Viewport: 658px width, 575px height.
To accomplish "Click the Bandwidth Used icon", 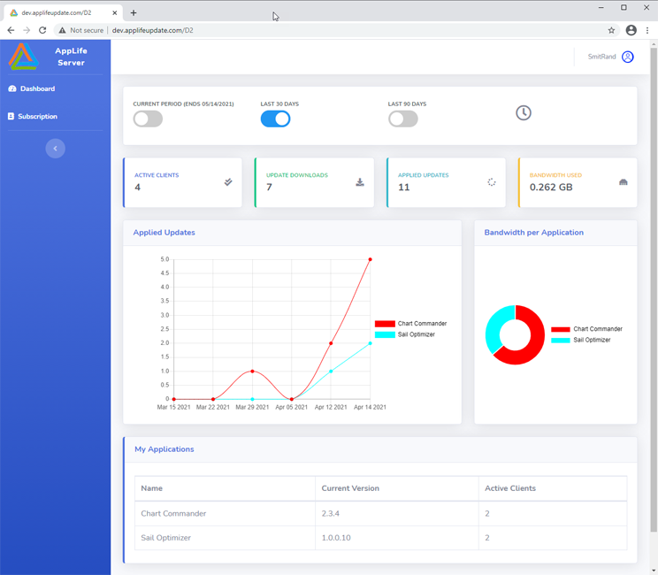I will pos(624,182).
